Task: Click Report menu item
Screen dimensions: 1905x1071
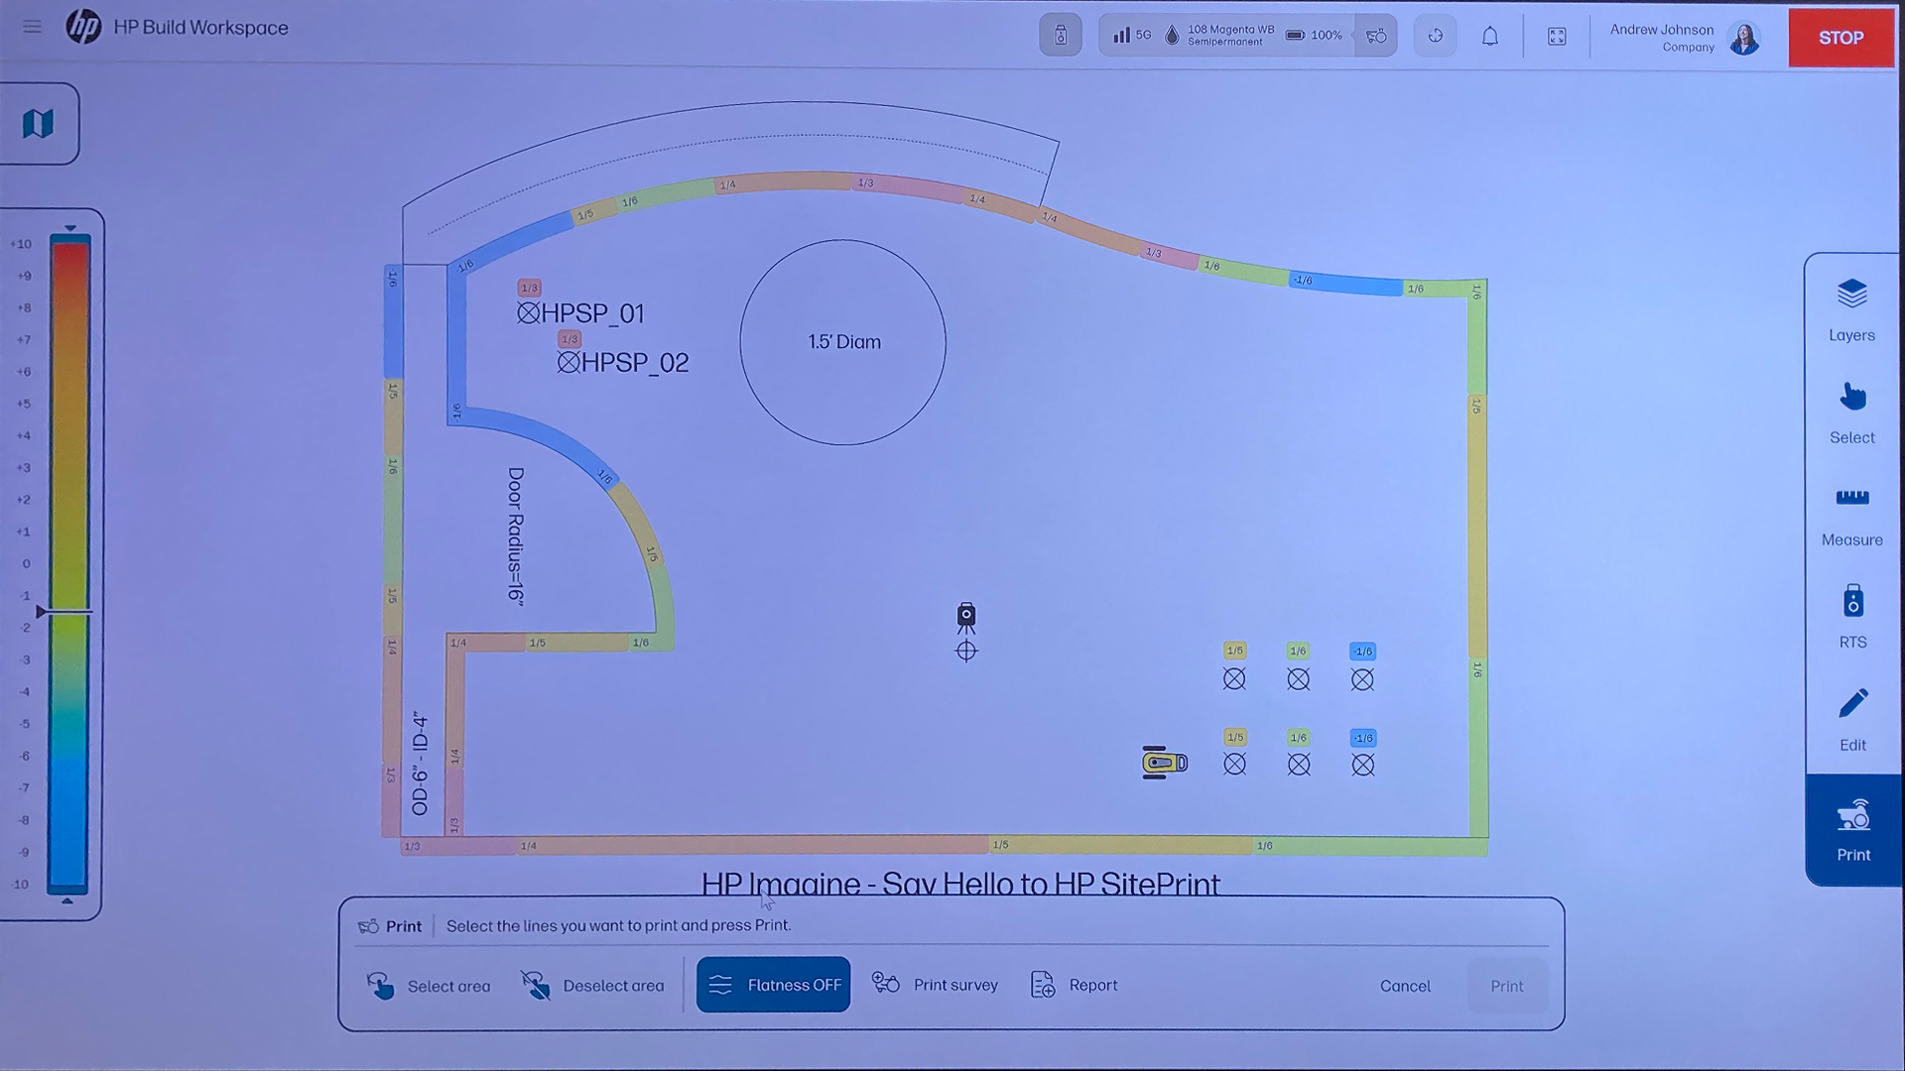Action: [x=1075, y=985]
